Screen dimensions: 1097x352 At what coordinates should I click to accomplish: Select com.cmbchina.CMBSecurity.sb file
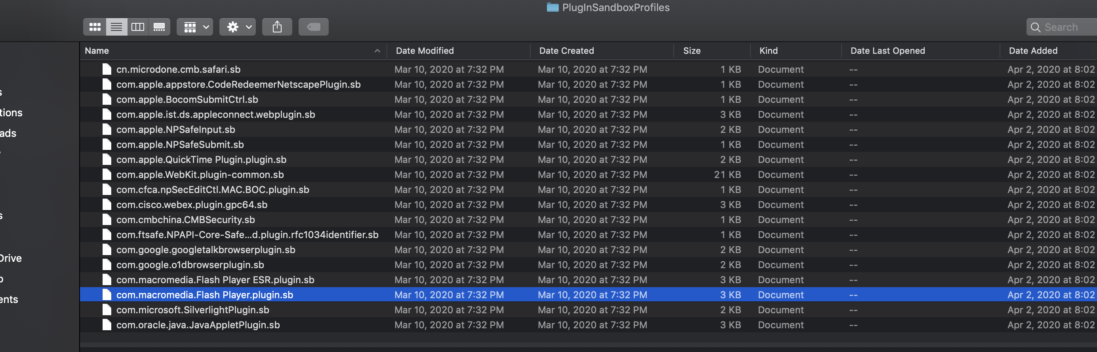tap(588, 220)
